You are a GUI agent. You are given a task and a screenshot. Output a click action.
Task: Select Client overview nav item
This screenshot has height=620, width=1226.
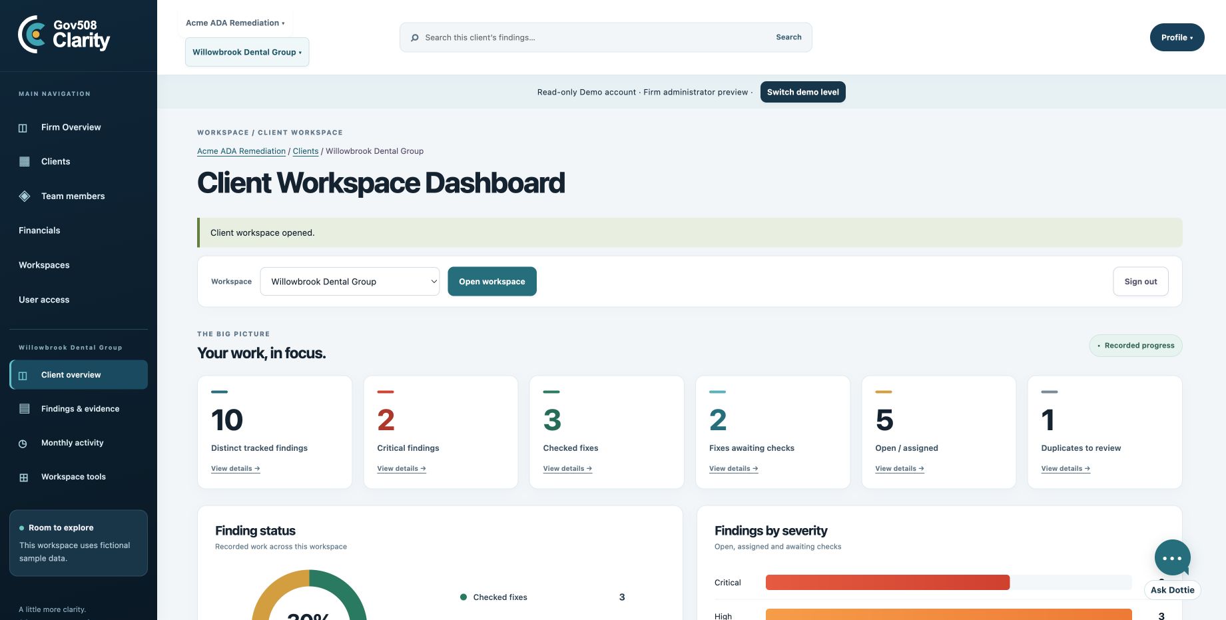pyautogui.click(x=79, y=375)
